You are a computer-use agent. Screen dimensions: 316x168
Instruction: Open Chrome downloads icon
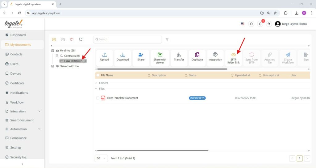click(x=297, y=13)
